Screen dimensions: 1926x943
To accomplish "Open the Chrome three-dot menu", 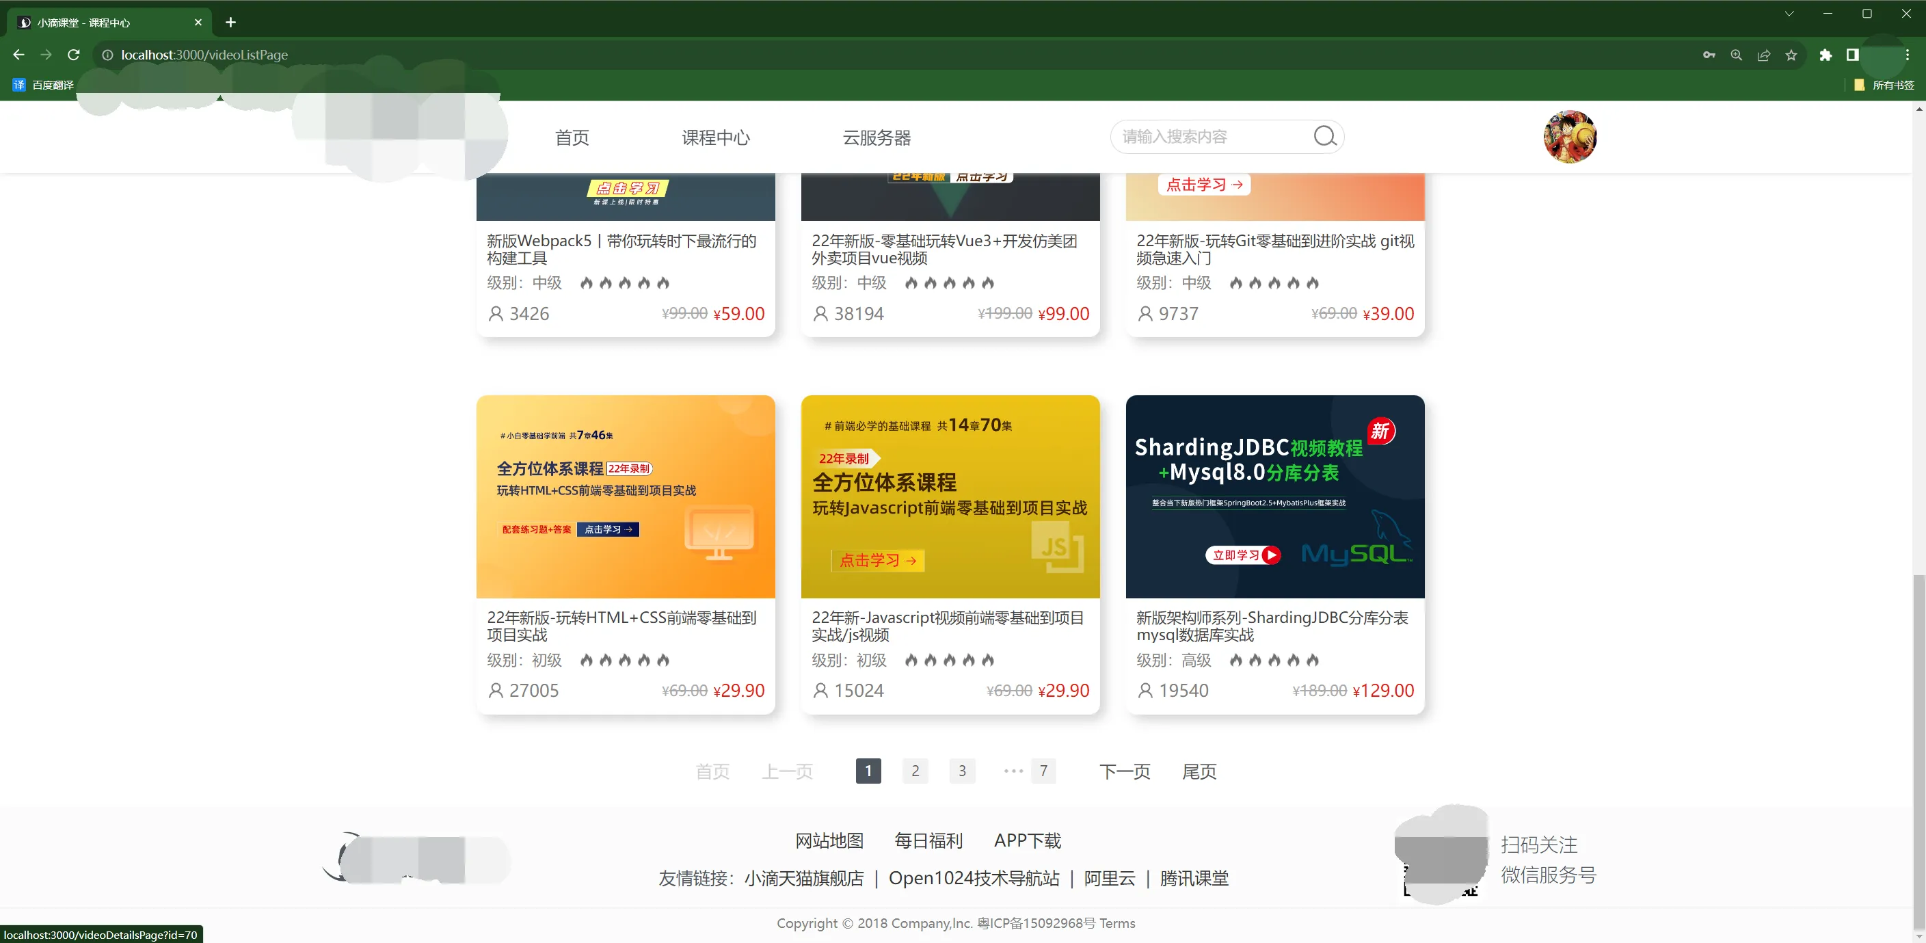I will (1908, 55).
